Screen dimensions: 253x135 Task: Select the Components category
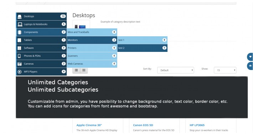(x=41, y=32)
